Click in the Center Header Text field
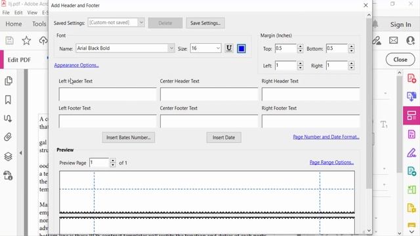Viewport: 420px width, 236px height. coord(209,94)
